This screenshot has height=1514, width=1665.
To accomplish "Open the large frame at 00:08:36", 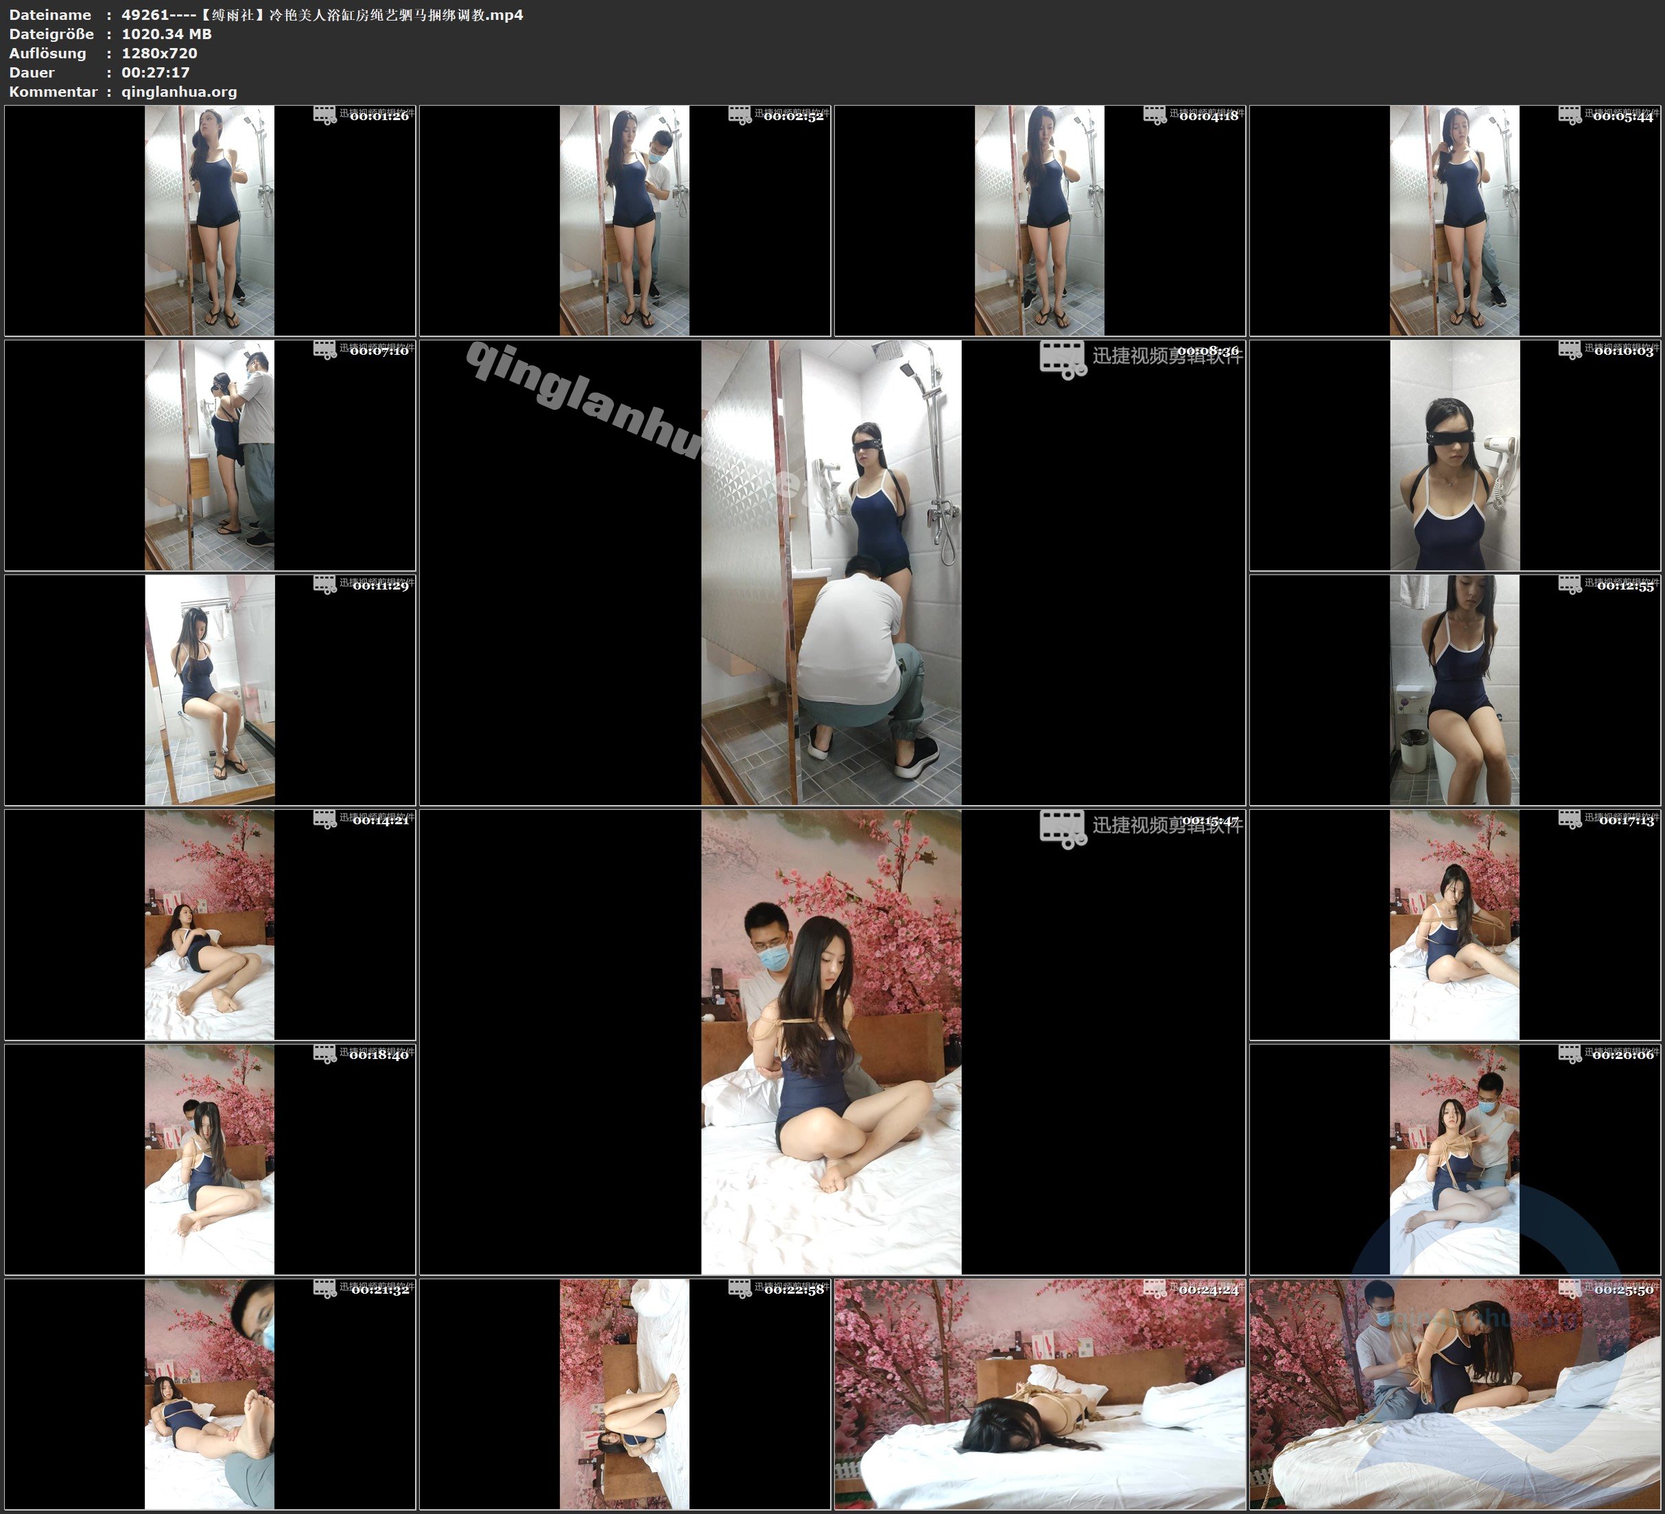I will click(x=831, y=572).
